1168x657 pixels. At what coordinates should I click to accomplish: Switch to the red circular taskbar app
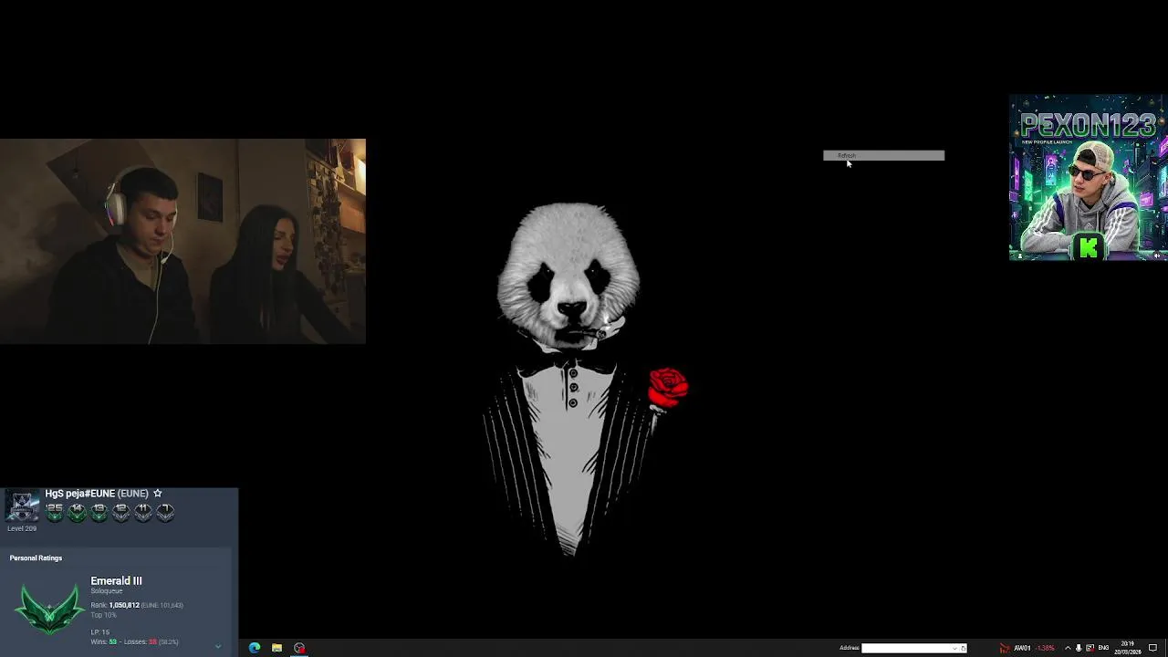tap(299, 648)
